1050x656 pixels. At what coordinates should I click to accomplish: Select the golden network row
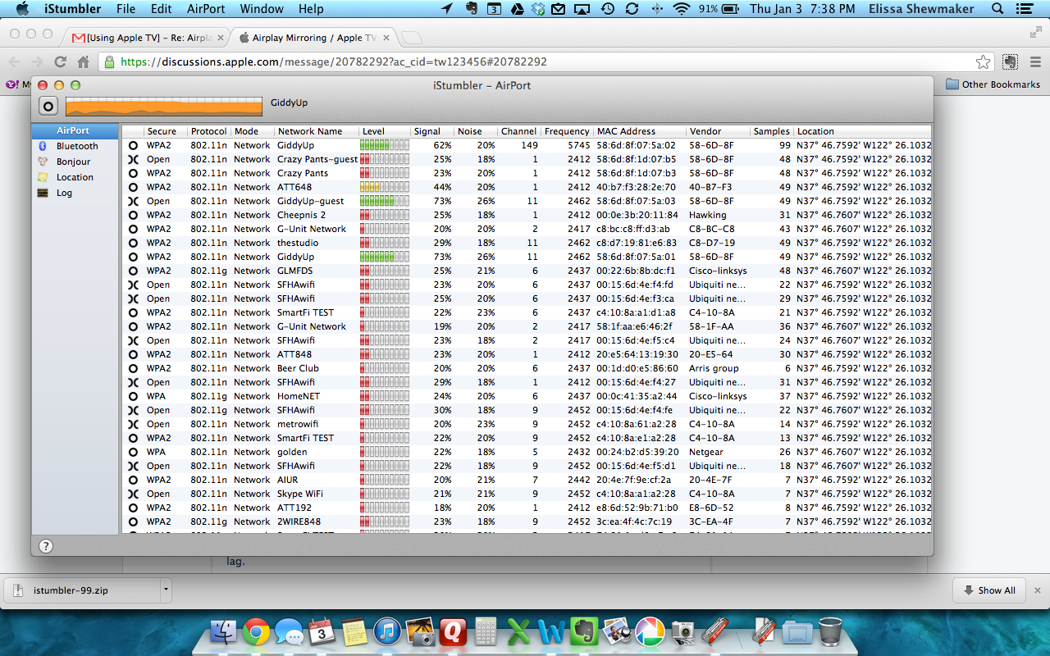click(x=527, y=452)
